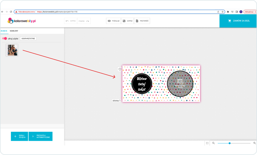Click the zoom slider handle
Screen dimensions: 257x155
tap(230, 143)
